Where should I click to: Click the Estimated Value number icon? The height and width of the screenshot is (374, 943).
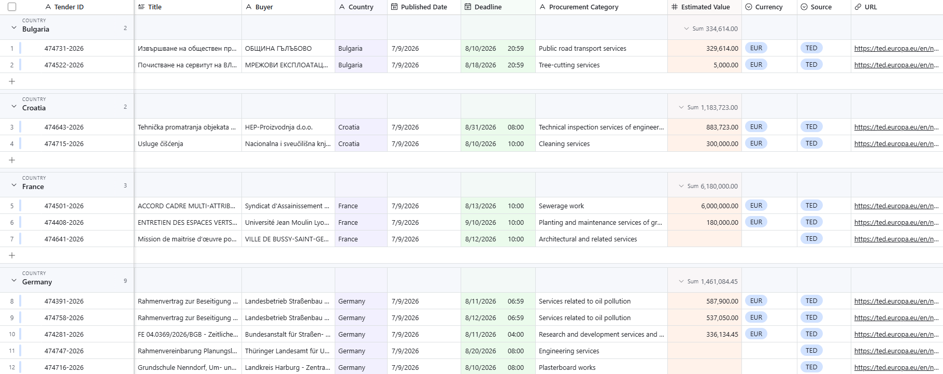(675, 7)
